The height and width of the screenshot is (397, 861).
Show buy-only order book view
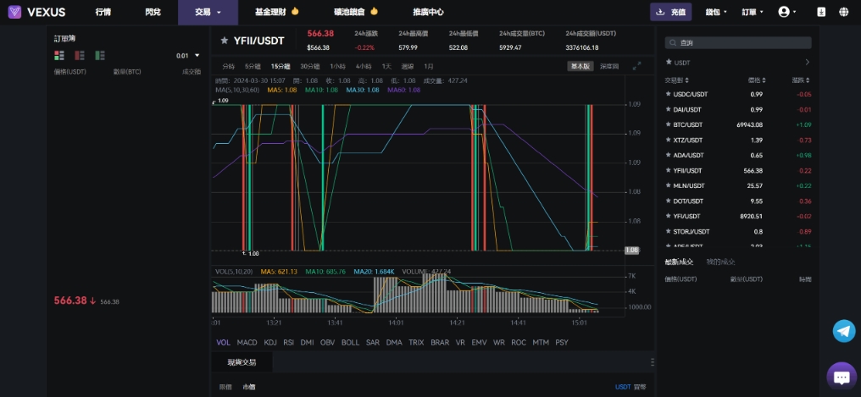click(100, 55)
